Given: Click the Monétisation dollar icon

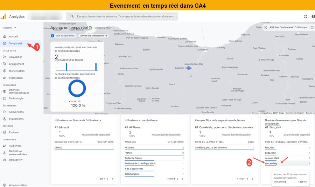Looking at the screenshot, I should tap(5, 71).
